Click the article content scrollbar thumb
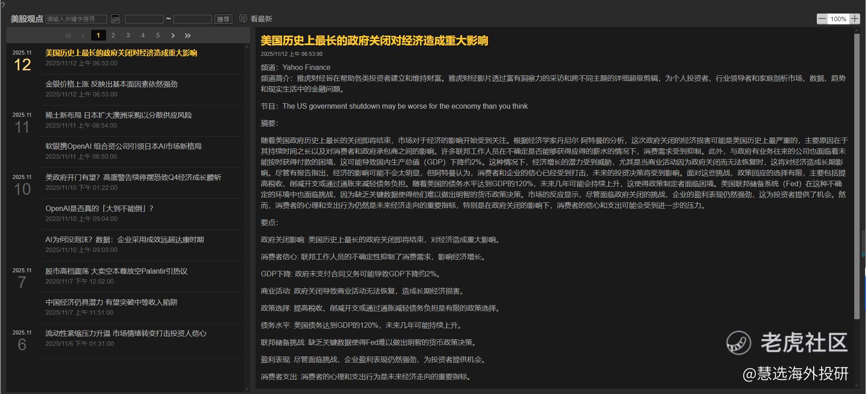866x394 pixels. [857, 177]
